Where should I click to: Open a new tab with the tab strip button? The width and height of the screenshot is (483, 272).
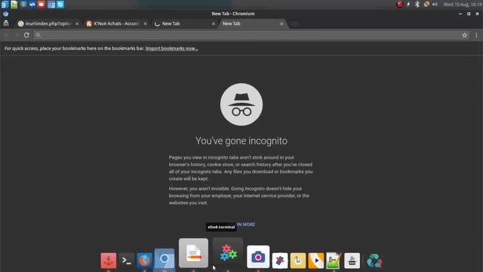294,23
